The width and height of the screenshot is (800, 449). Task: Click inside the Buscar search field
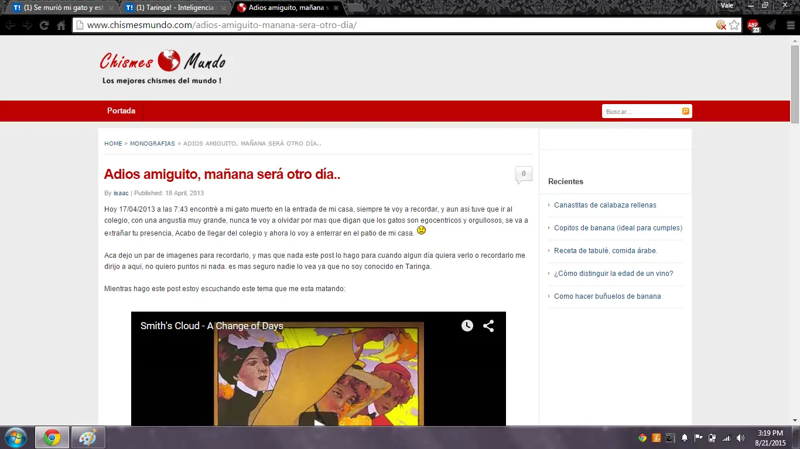click(x=641, y=111)
